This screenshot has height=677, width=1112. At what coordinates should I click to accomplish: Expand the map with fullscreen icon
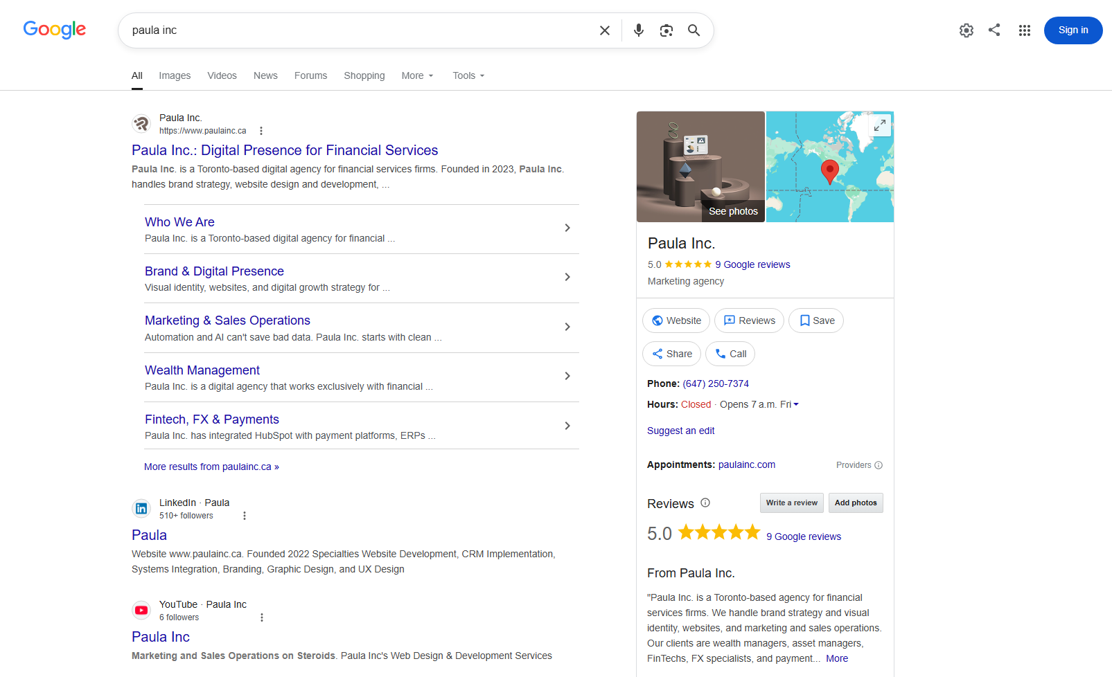click(880, 125)
